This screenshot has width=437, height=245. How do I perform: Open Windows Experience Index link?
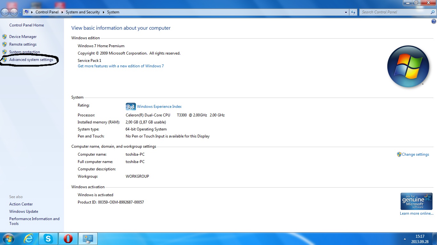click(159, 107)
